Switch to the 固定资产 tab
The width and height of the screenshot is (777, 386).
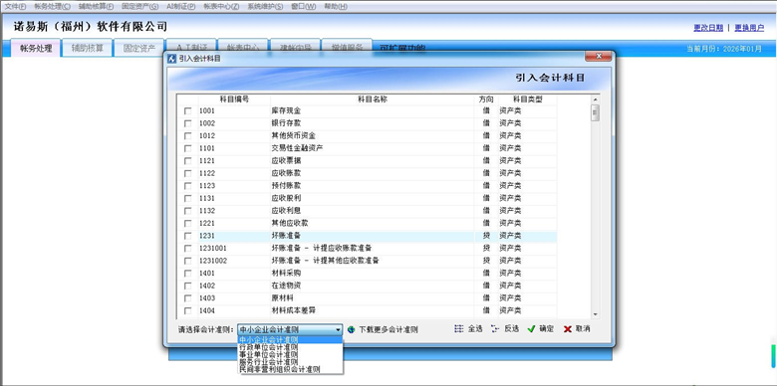138,48
